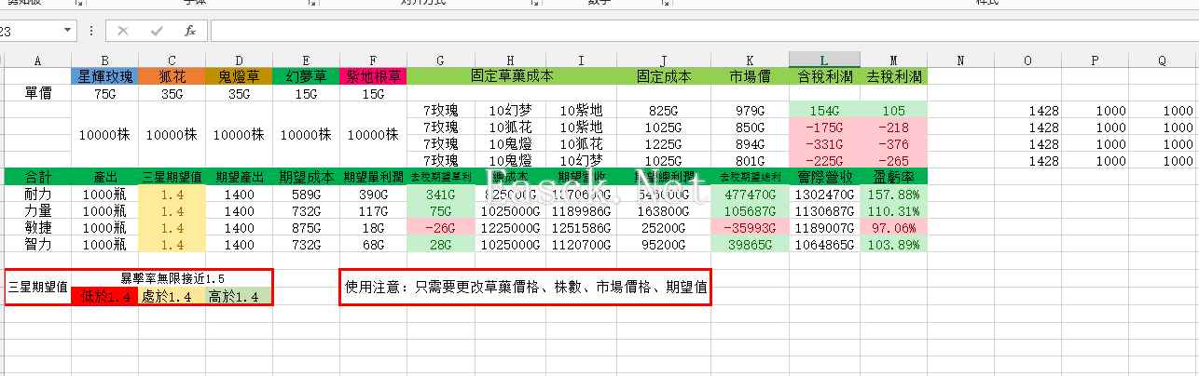Select the 耐力 row label
This screenshot has width=1199, height=376.
point(37,195)
